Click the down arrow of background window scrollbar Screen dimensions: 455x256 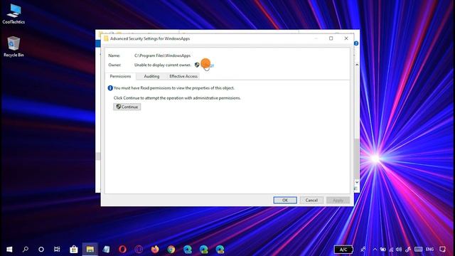pyautogui.click(x=357, y=182)
